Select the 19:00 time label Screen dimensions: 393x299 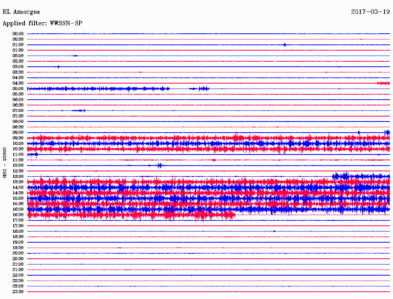[18, 242]
